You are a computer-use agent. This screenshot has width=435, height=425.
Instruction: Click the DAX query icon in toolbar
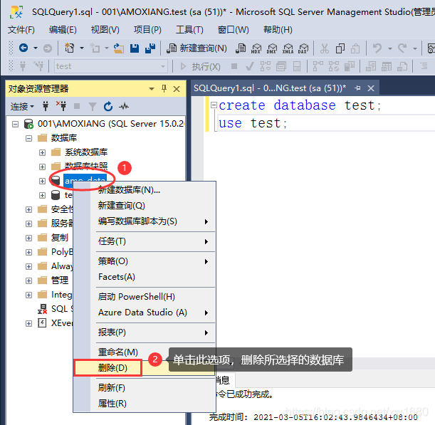[x=303, y=48]
